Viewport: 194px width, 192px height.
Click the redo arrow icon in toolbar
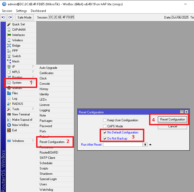pyautogui.click(x=10, y=17)
